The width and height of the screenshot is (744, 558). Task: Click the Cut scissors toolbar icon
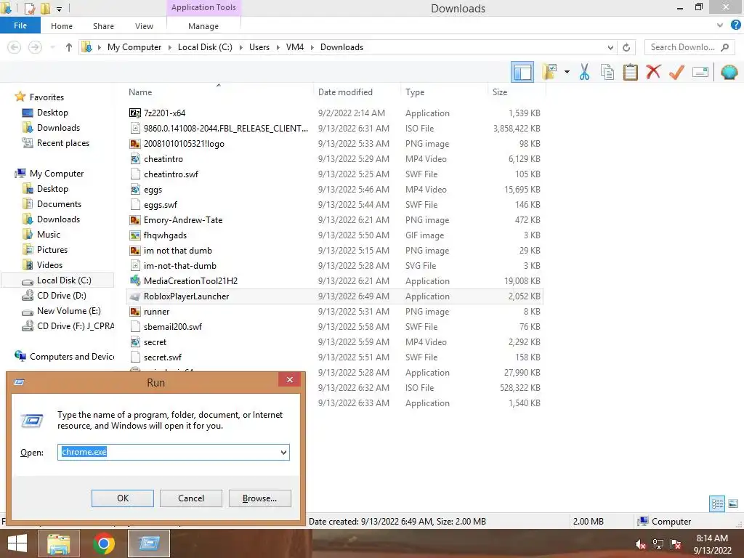584,72
